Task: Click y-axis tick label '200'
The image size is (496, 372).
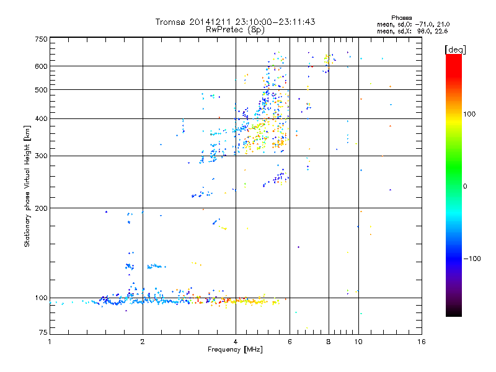Action: click(41, 208)
